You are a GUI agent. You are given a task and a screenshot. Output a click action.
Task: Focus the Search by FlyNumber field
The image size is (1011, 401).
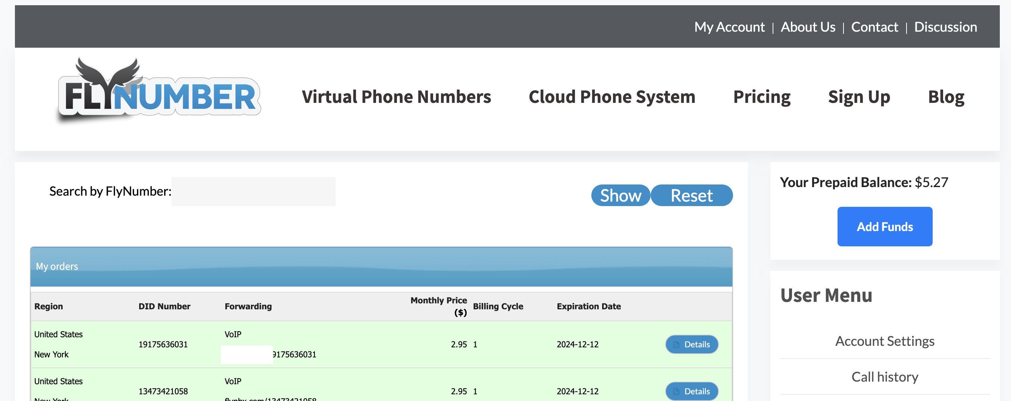tap(254, 191)
